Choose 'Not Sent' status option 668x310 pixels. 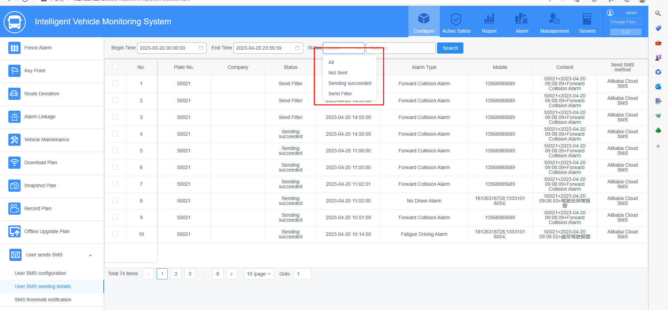tap(350, 73)
